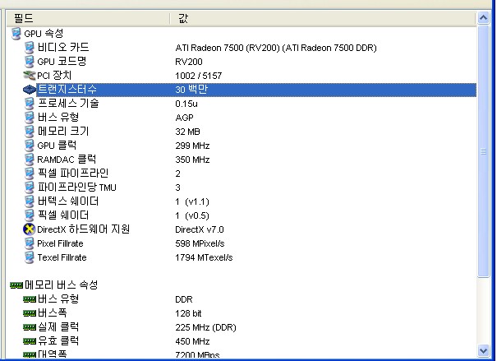Click the 필드 column header

[88, 18]
